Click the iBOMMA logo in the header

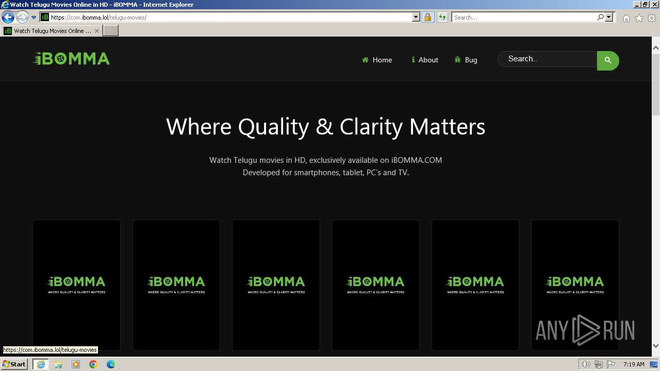pos(72,59)
